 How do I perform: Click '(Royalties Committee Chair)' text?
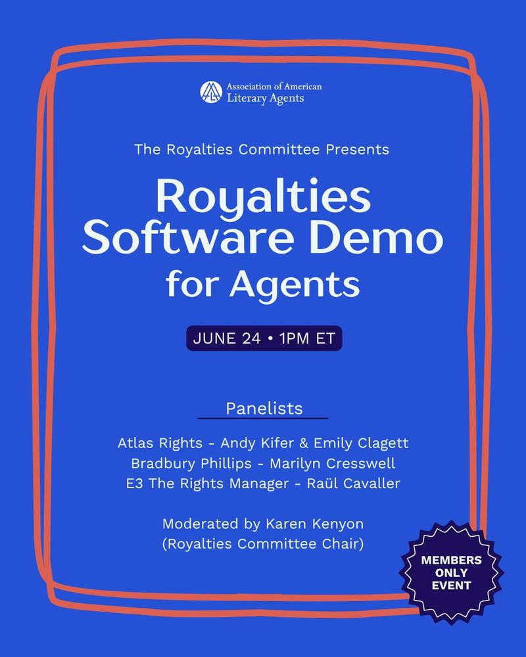click(x=263, y=544)
